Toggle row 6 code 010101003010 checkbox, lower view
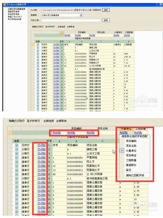Screen dimensions: 163x218 click(17, 166)
